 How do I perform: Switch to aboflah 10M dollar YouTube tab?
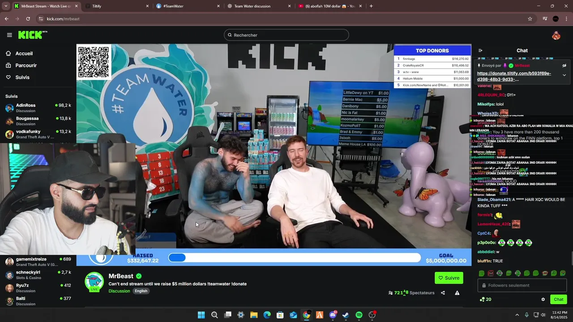[330, 6]
